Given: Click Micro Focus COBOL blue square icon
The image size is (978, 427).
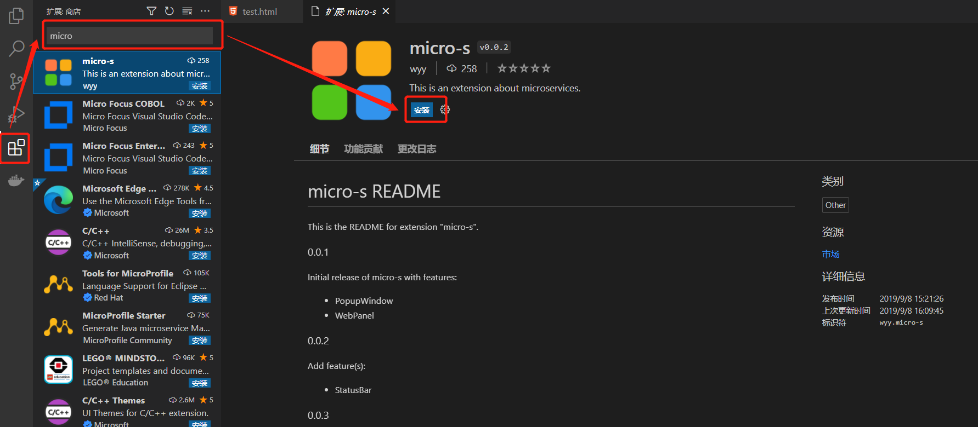Looking at the screenshot, I should click(x=58, y=115).
